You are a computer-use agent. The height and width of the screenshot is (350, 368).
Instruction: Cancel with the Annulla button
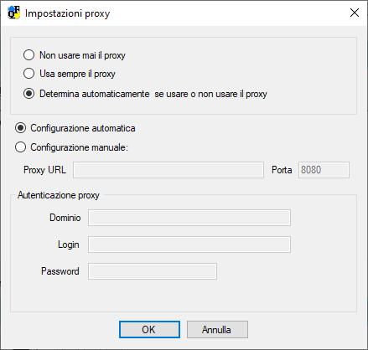coord(217,330)
